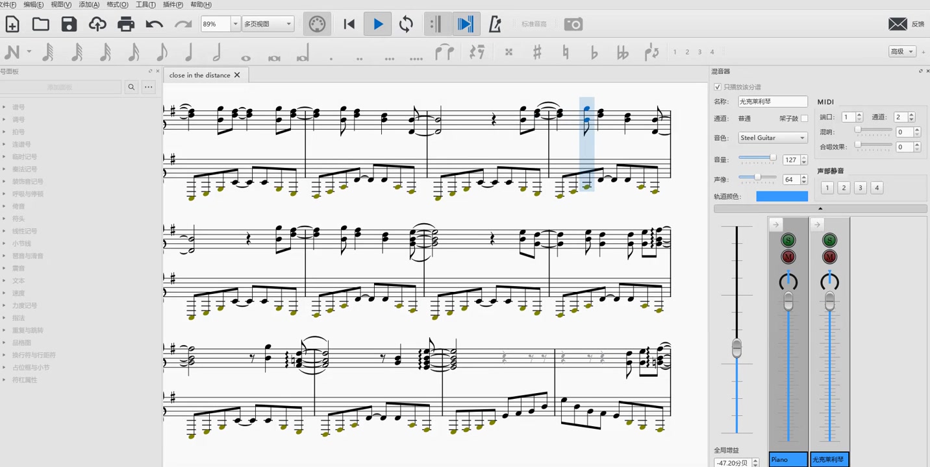
Task: Select voice 1 in note toolbar
Action: [675, 52]
